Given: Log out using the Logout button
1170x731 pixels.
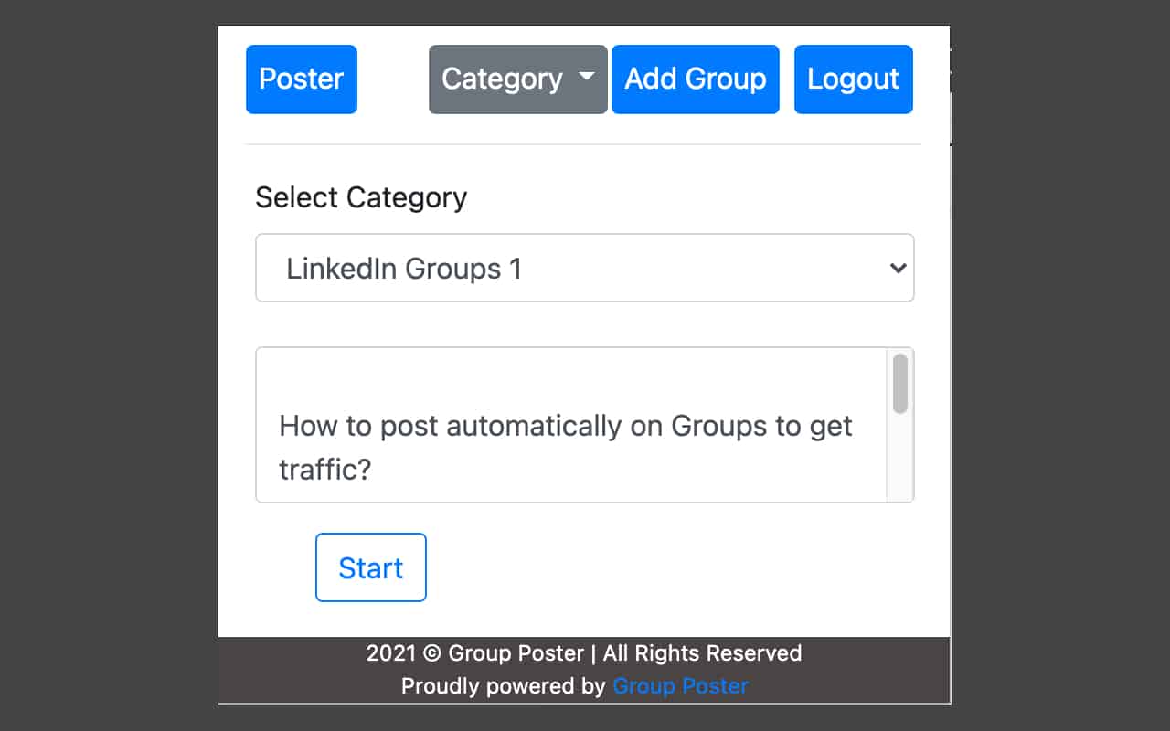Looking at the screenshot, I should tap(853, 79).
